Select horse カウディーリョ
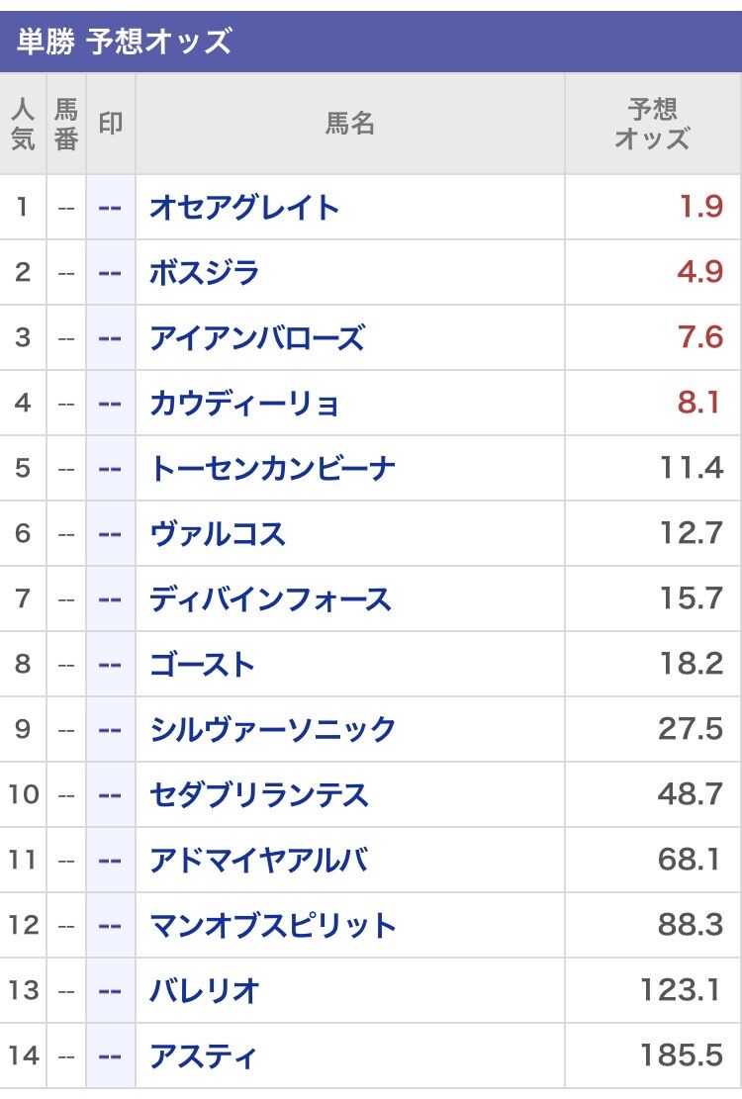The height and width of the screenshot is (1099, 742). click(244, 404)
